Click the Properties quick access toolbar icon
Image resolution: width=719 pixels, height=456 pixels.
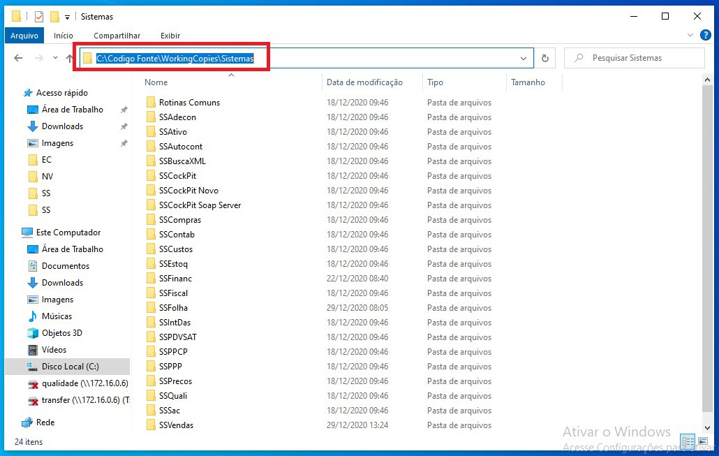pyautogui.click(x=39, y=16)
